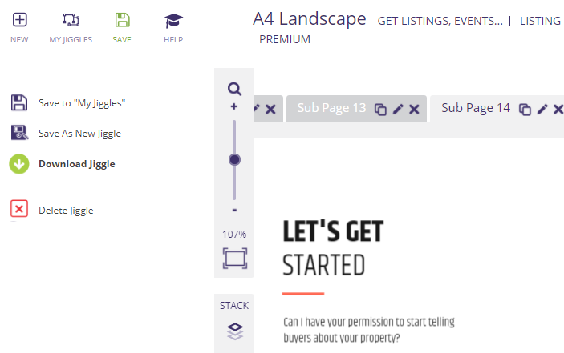Select the Sub Page 14 tab
This screenshot has height=353, width=564.
coord(476,108)
